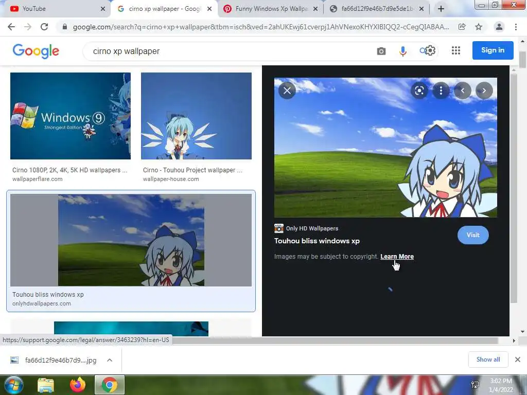Open the Learn More copyright link
Screen dimensions: 527x395
397,257
